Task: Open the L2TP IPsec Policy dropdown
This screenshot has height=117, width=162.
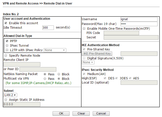Action: [x=55, y=50]
